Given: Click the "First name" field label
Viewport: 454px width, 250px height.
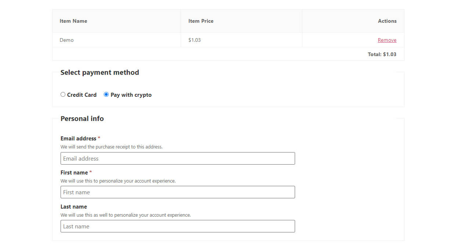Looking at the screenshot, I should click(74, 173).
